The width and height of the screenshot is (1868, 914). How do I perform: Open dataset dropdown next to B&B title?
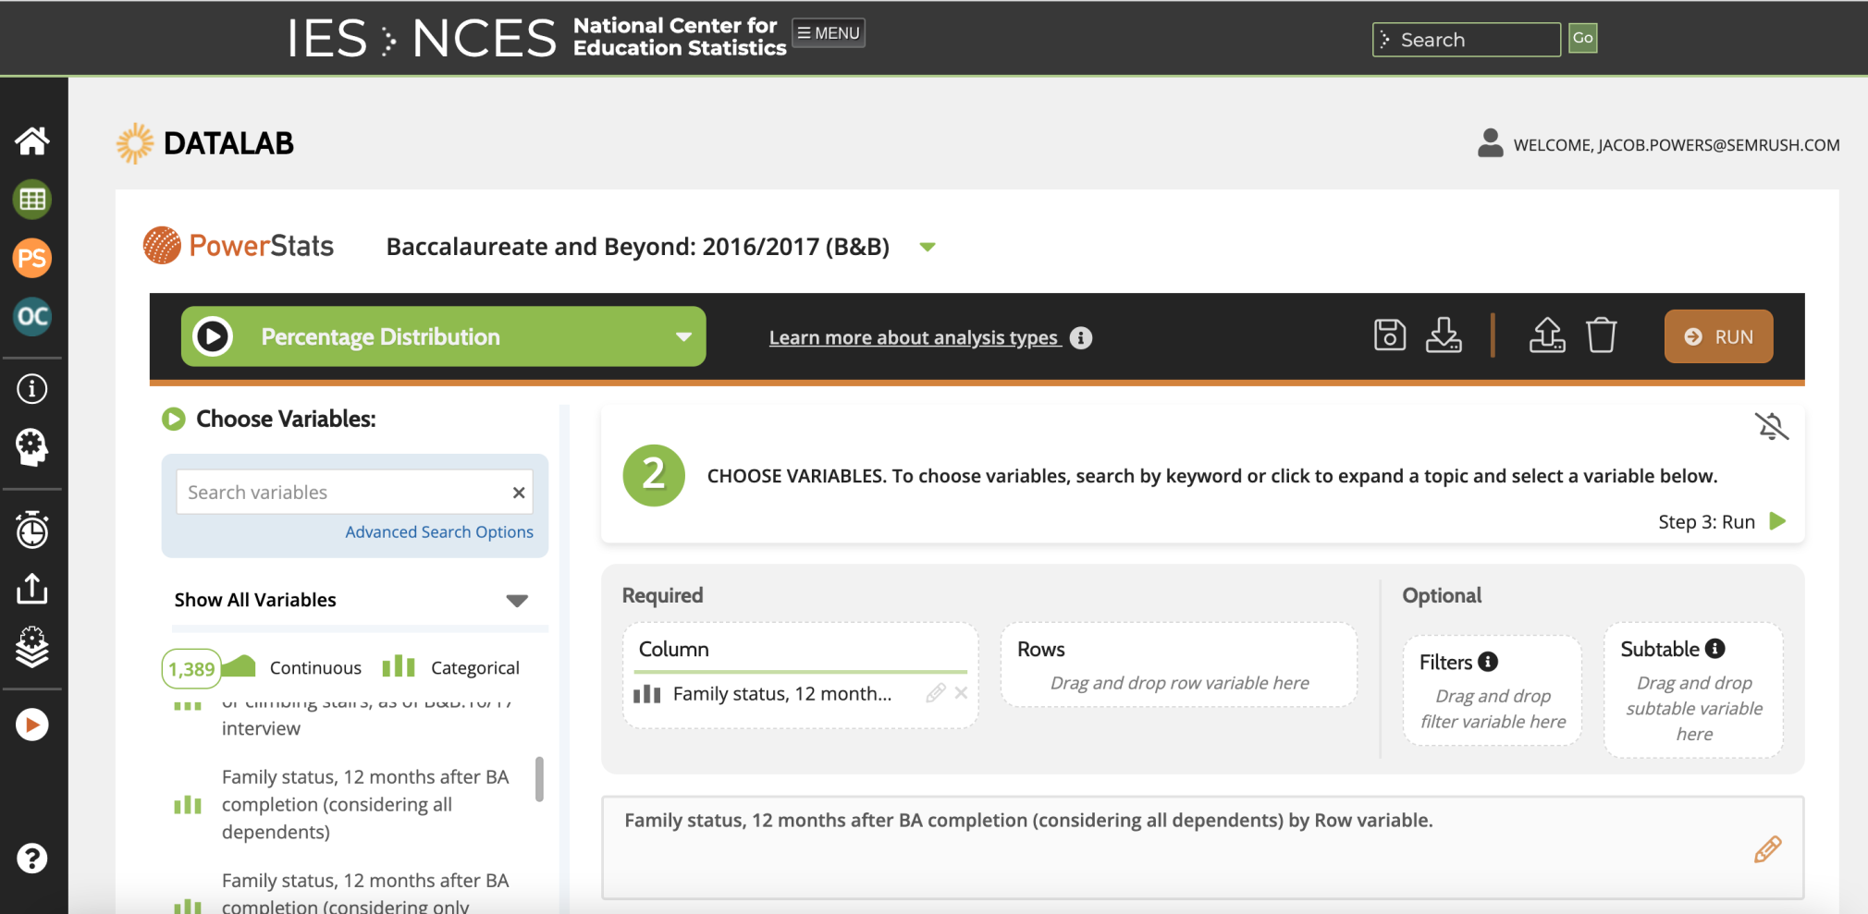pyautogui.click(x=928, y=247)
